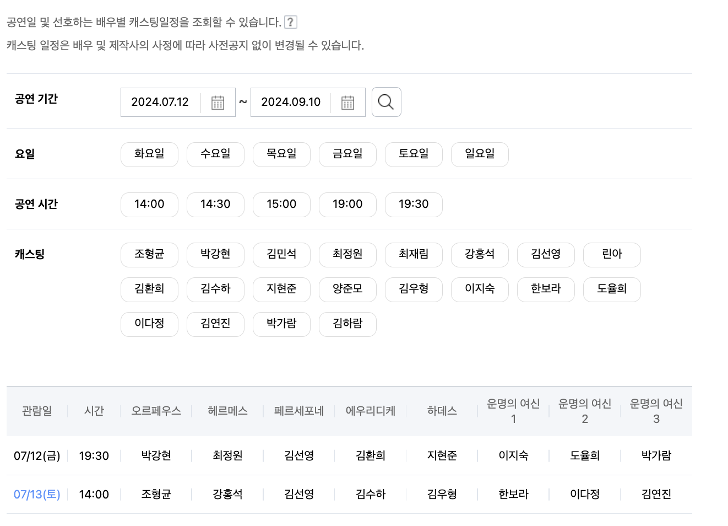Pick the 박가람 casting button
This screenshot has height=526, width=728.
point(281,324)
